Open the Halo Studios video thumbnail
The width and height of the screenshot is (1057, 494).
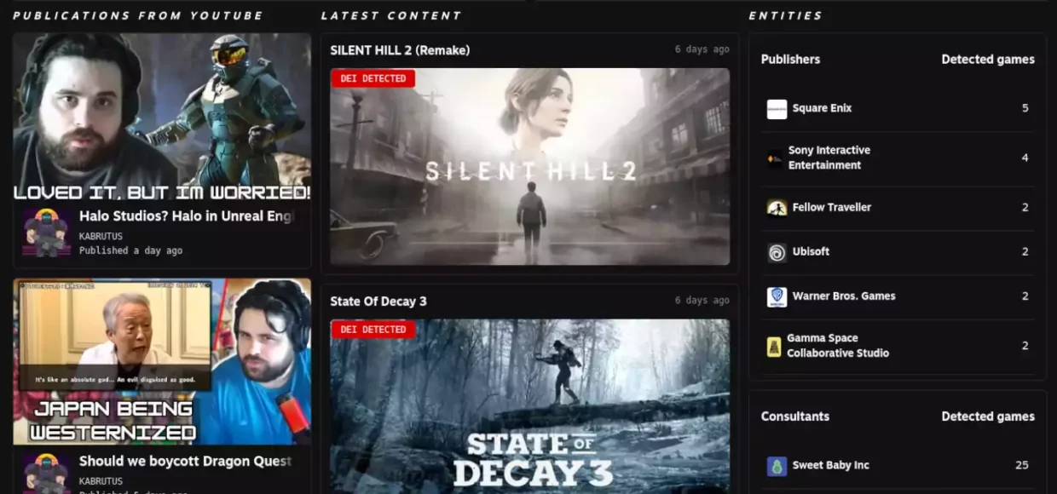[x=162, y=117]
